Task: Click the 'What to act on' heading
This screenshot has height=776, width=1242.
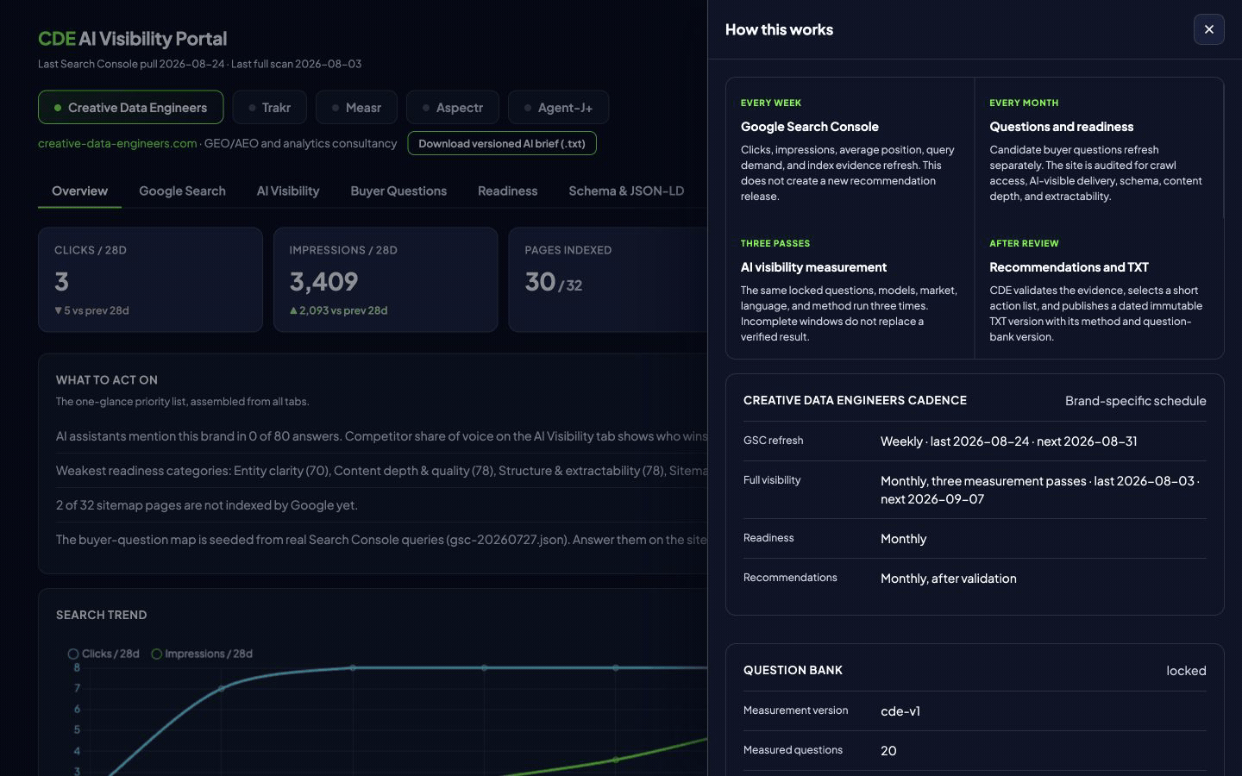Action: [107, 380]
